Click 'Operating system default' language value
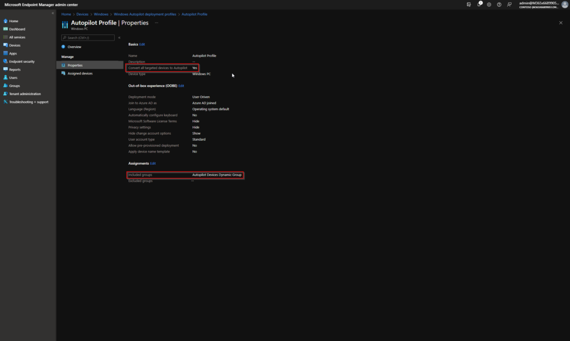Image resolution: width=570 pixels, height=341 pixels. click(210, 109)
